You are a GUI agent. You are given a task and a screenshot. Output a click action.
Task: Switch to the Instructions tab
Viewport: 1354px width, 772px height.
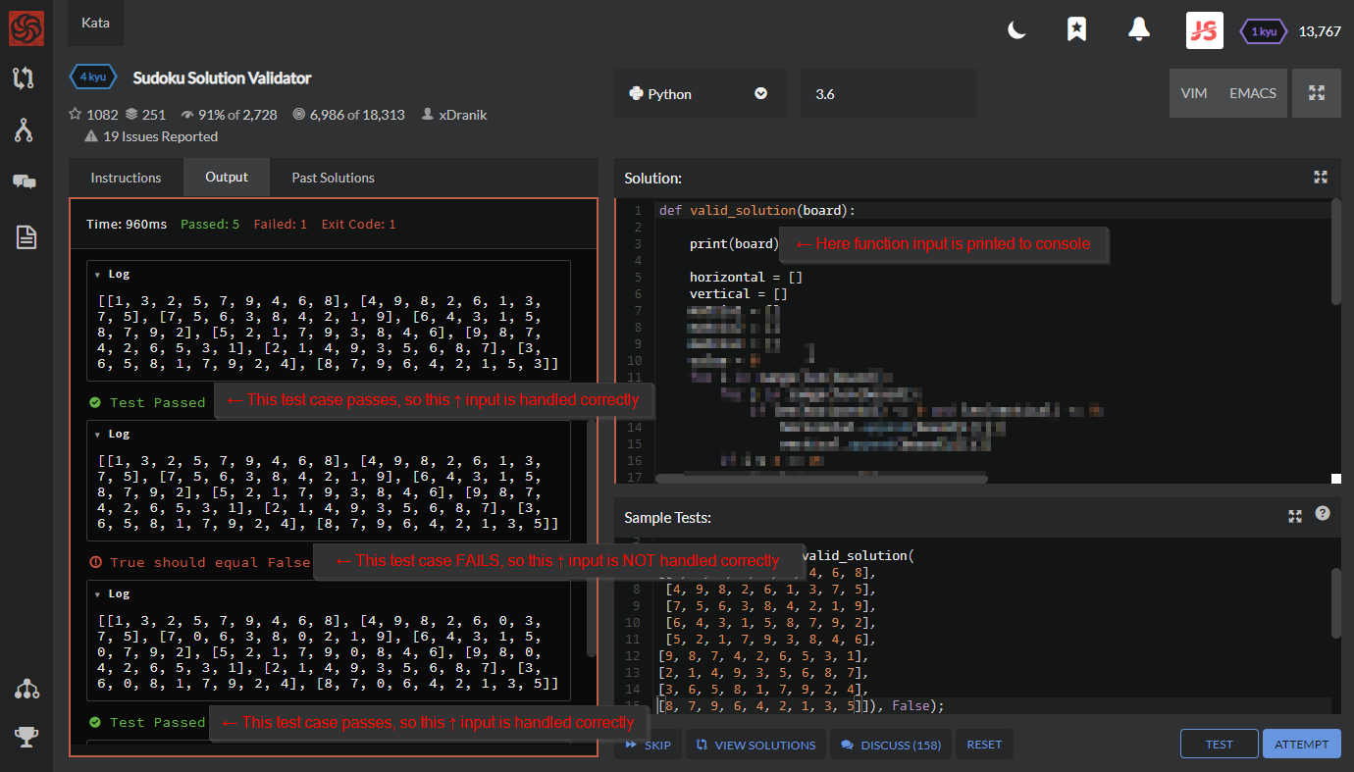tap(126, 178)
